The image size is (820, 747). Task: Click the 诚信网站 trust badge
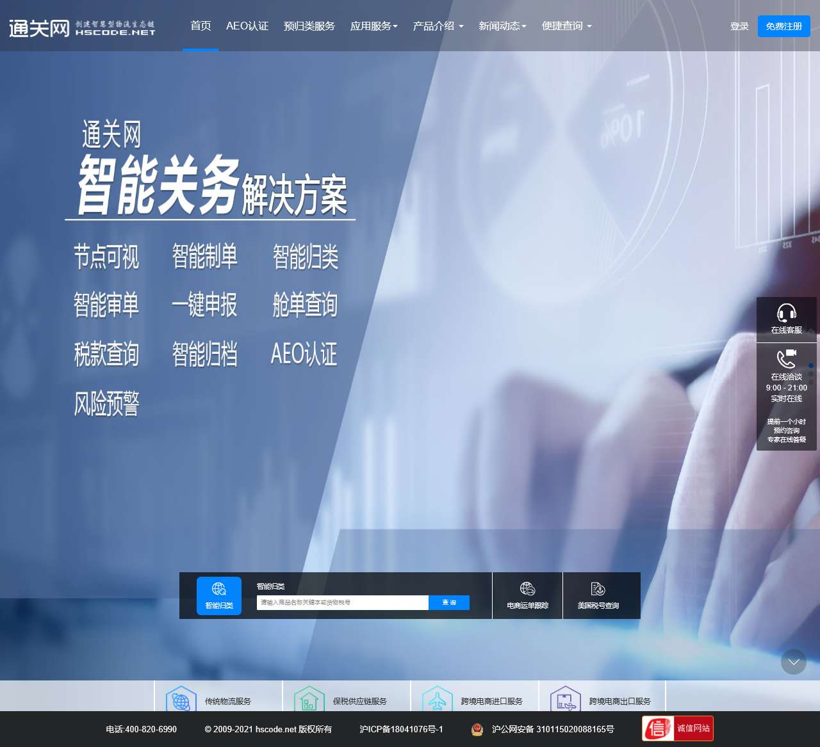coord(678,728)
